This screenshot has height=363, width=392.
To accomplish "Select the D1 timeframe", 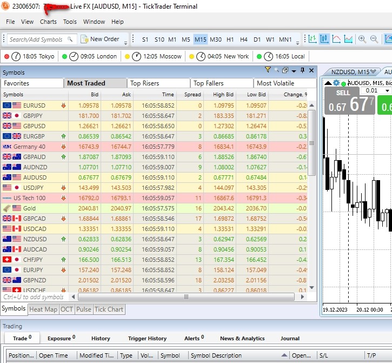I will click(257, 39).
